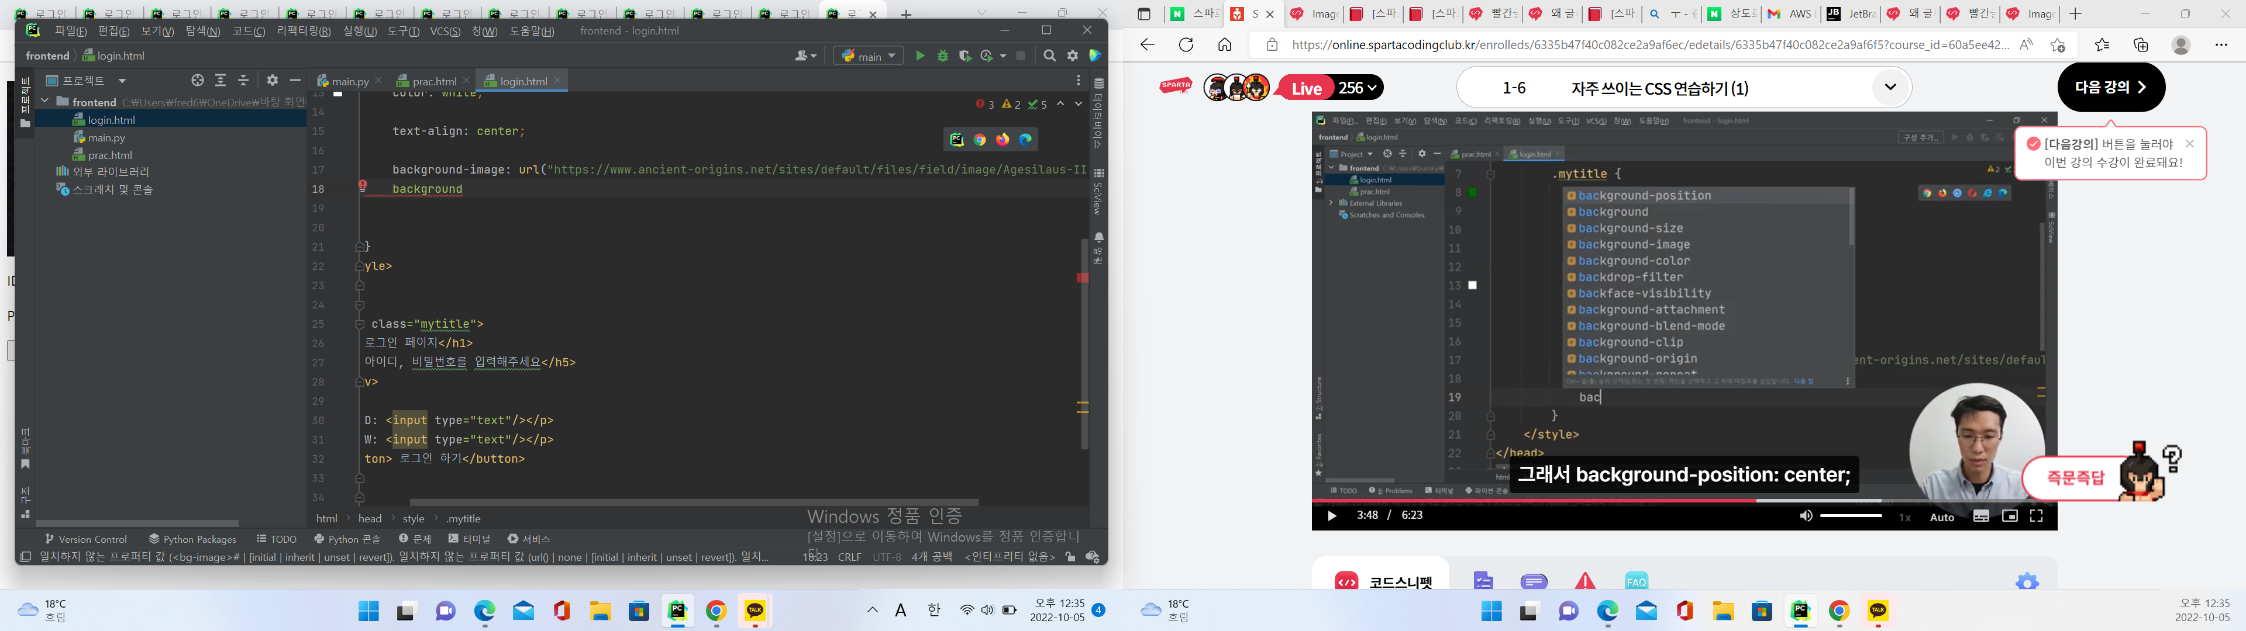The image size is (2246, 631).
Task: Click the error bulb on line 18
Action: (363, 186)
